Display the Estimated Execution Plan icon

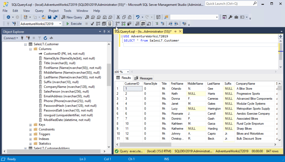coord(98,24)
